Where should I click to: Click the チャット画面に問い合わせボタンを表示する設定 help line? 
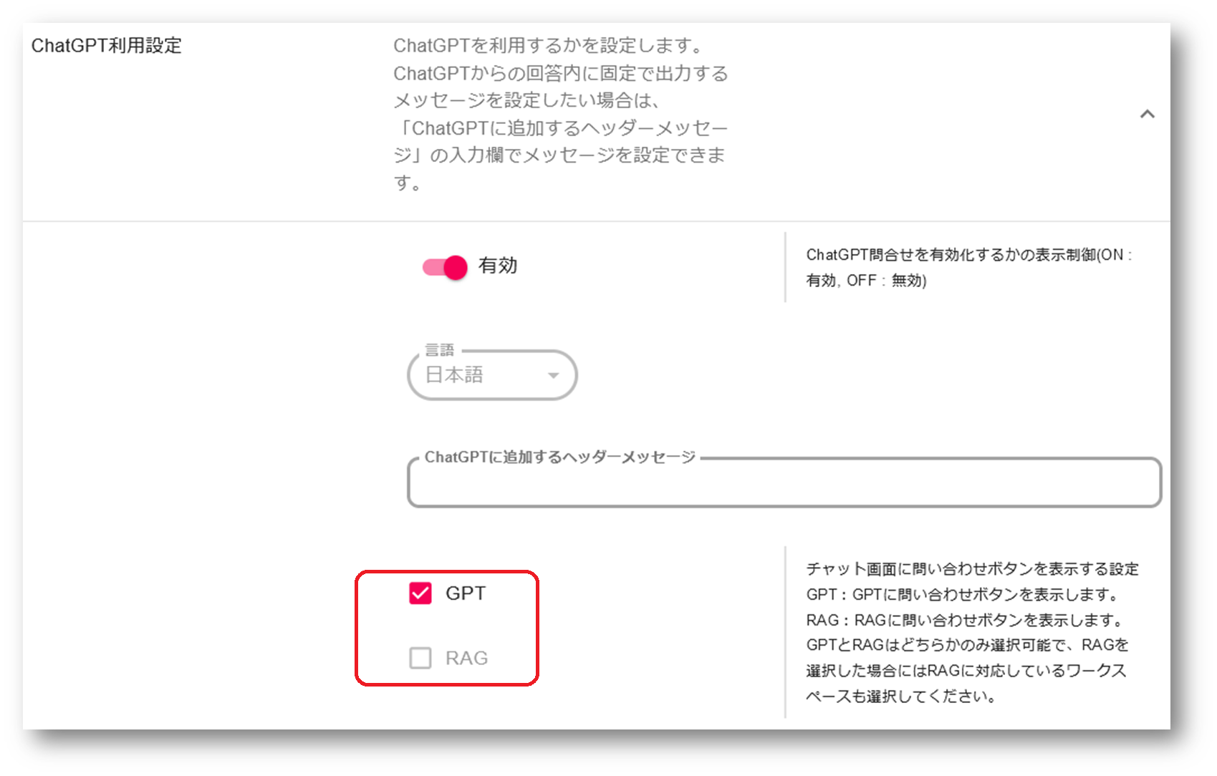(972, 569)
